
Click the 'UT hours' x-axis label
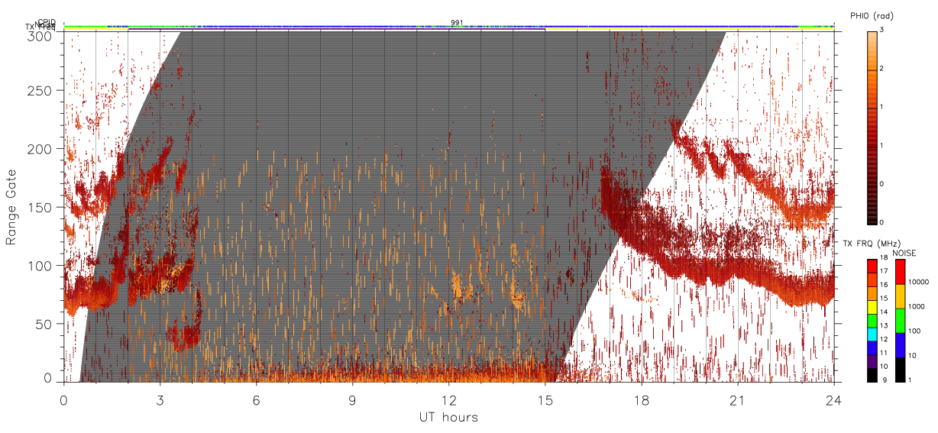pos(448,418)
